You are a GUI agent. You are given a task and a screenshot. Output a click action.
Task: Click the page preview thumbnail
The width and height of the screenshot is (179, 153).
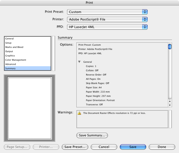pyautogui.click(x=30, y=108)
